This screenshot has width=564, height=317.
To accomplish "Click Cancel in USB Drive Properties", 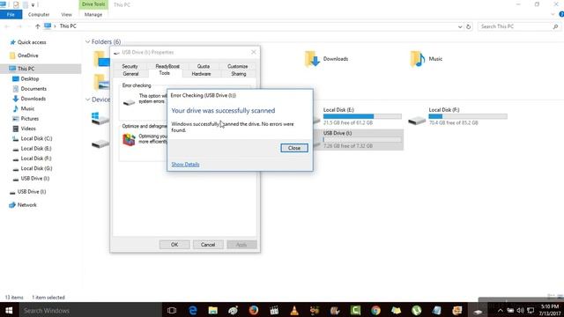I will tap(208, 245).
